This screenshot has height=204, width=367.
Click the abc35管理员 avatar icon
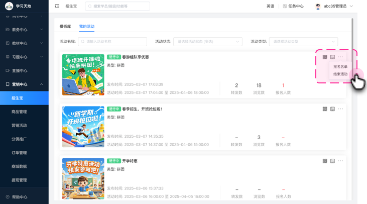click(x=318, y=7)
